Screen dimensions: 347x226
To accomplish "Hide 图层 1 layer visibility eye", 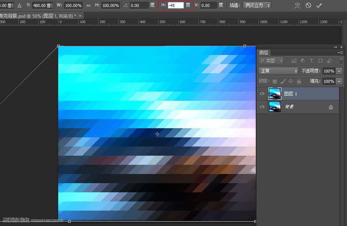I will pyautogui.click(x=262, y=93).
